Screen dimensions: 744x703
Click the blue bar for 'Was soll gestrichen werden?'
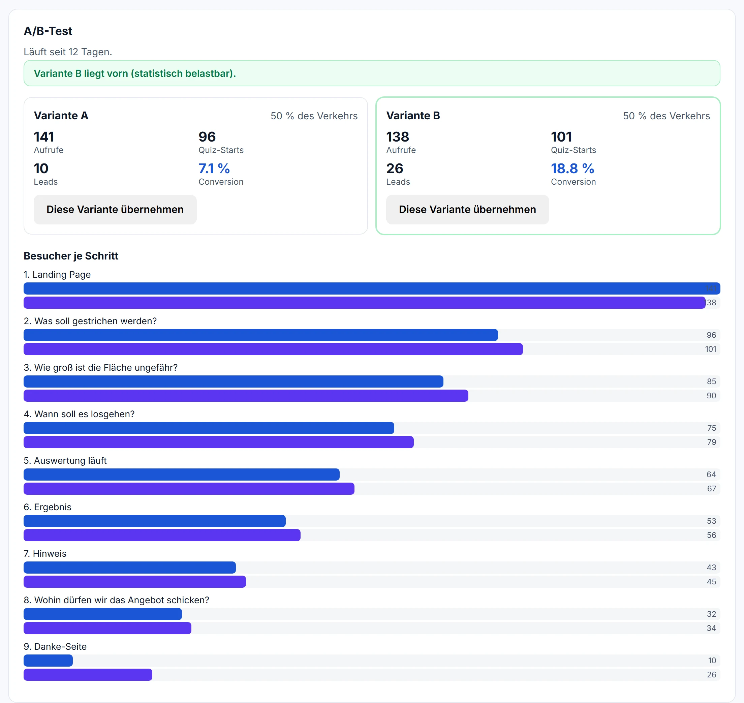click(x=261, y=335)
